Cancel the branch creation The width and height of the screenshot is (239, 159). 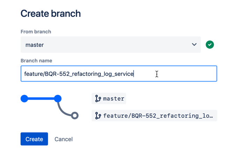coord(64,139)
